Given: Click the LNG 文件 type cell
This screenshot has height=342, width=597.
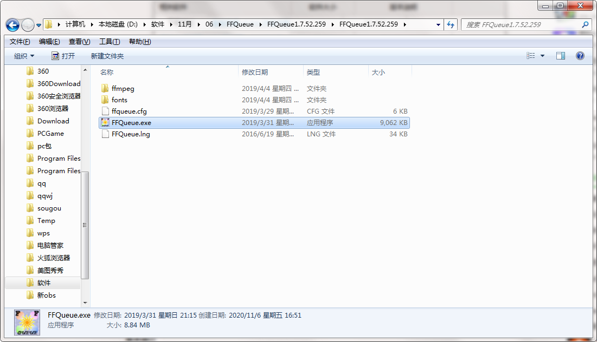Looking at the screenshot, I should click(322, 134).
